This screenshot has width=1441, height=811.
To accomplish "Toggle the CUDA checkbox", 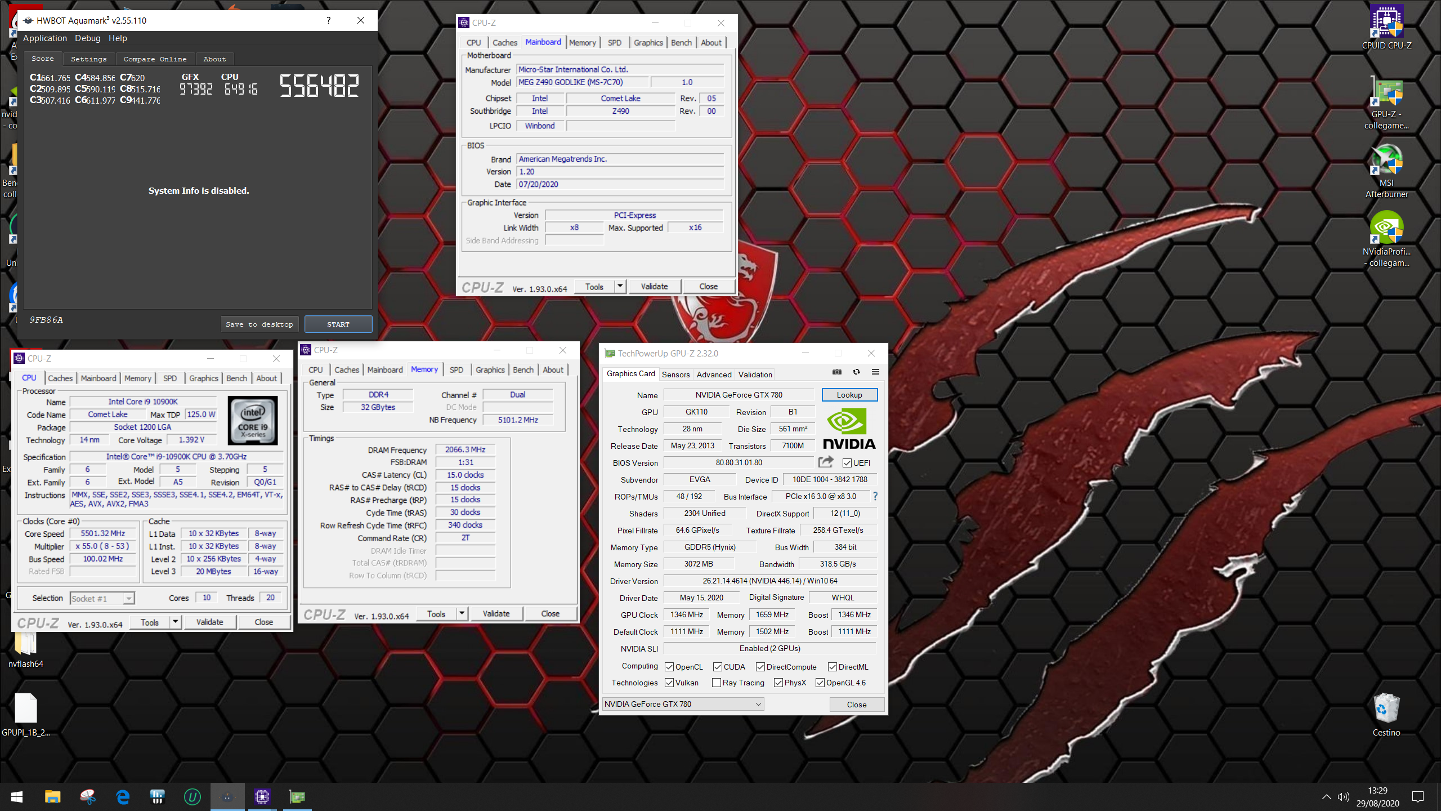I will pos(718,667).
